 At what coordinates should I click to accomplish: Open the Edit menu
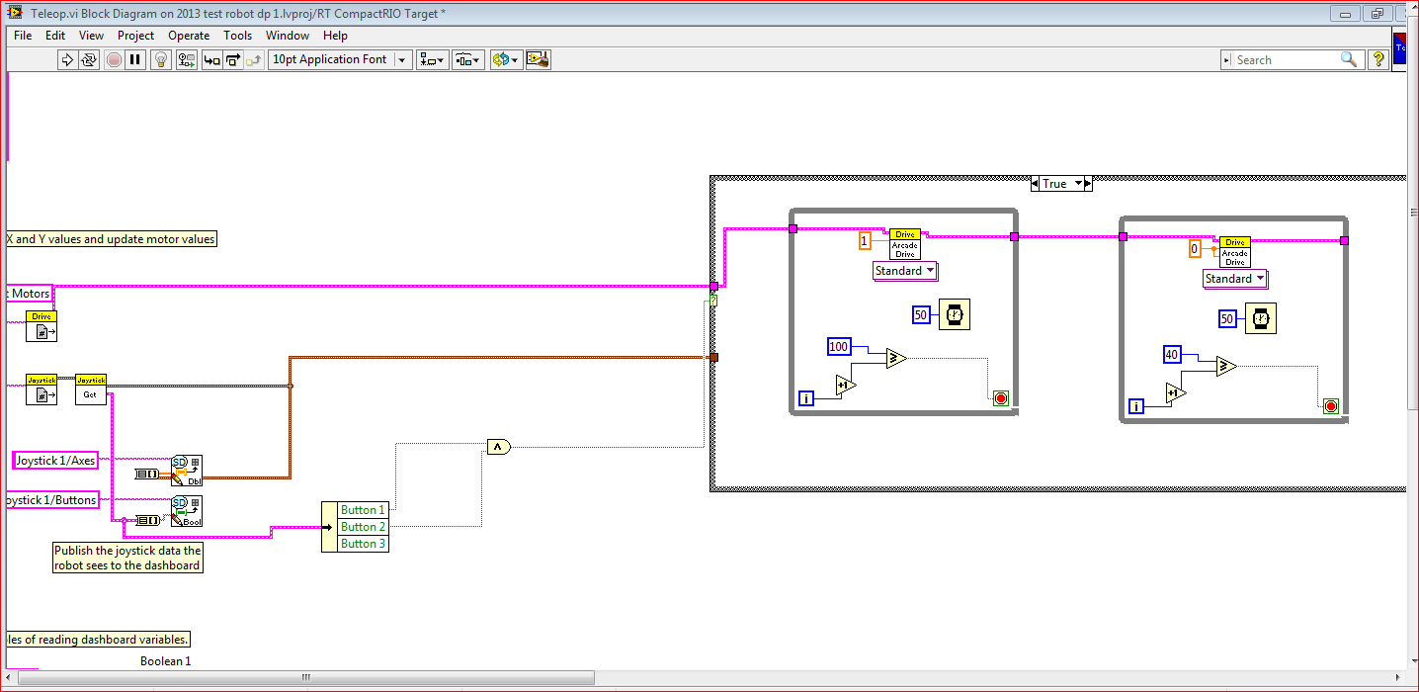click(55, 35)
